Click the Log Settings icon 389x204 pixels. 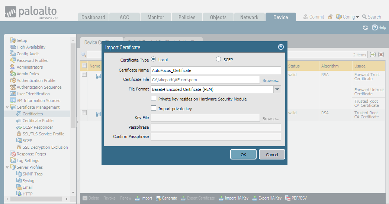[x=13, y=161]
